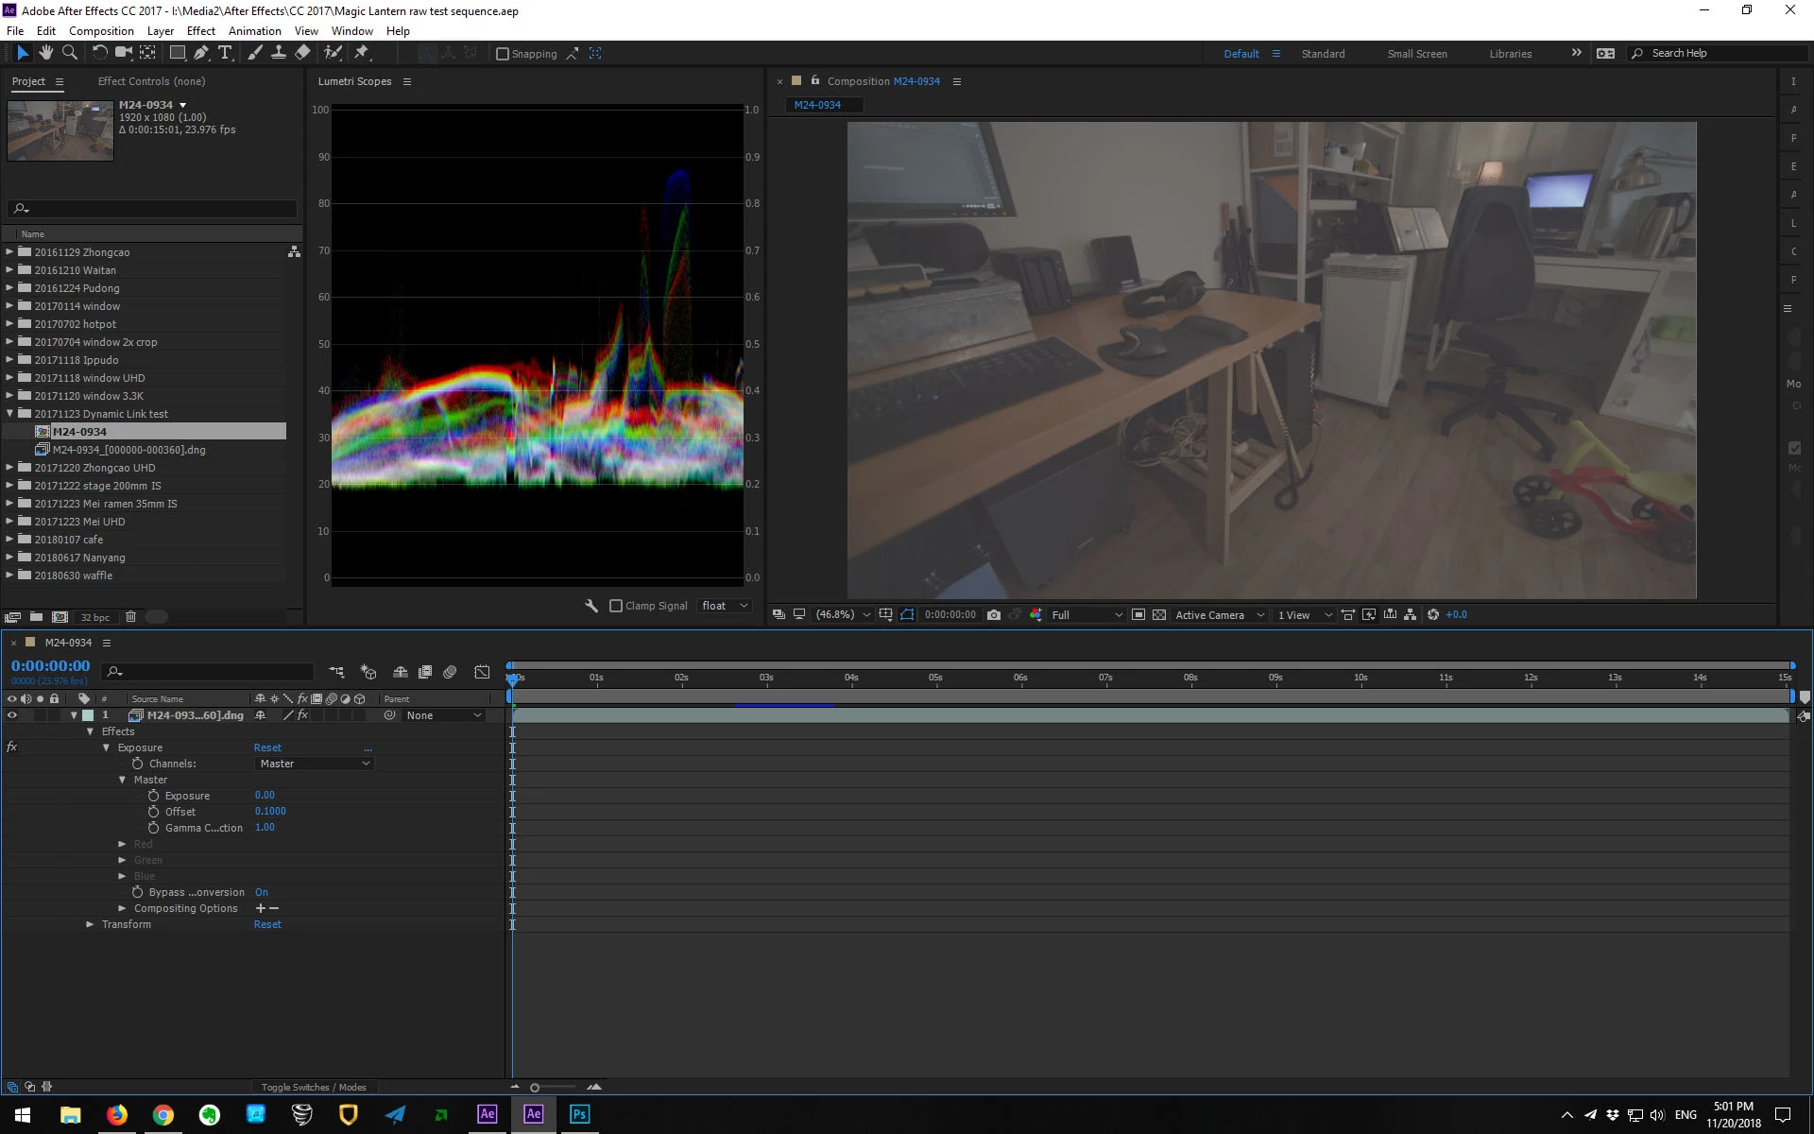Viewport: 1814px width, 1134px height.
Task: Check the Clamp Signal box
Action: pos(616,606)
